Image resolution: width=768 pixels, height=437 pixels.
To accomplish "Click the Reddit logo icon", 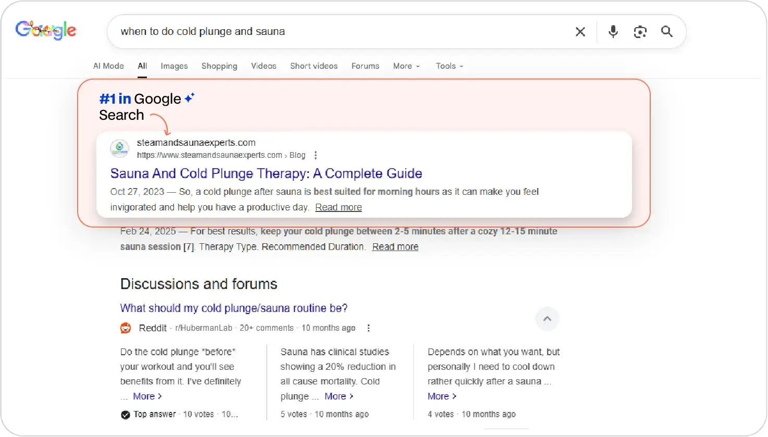I will point(126,328).
